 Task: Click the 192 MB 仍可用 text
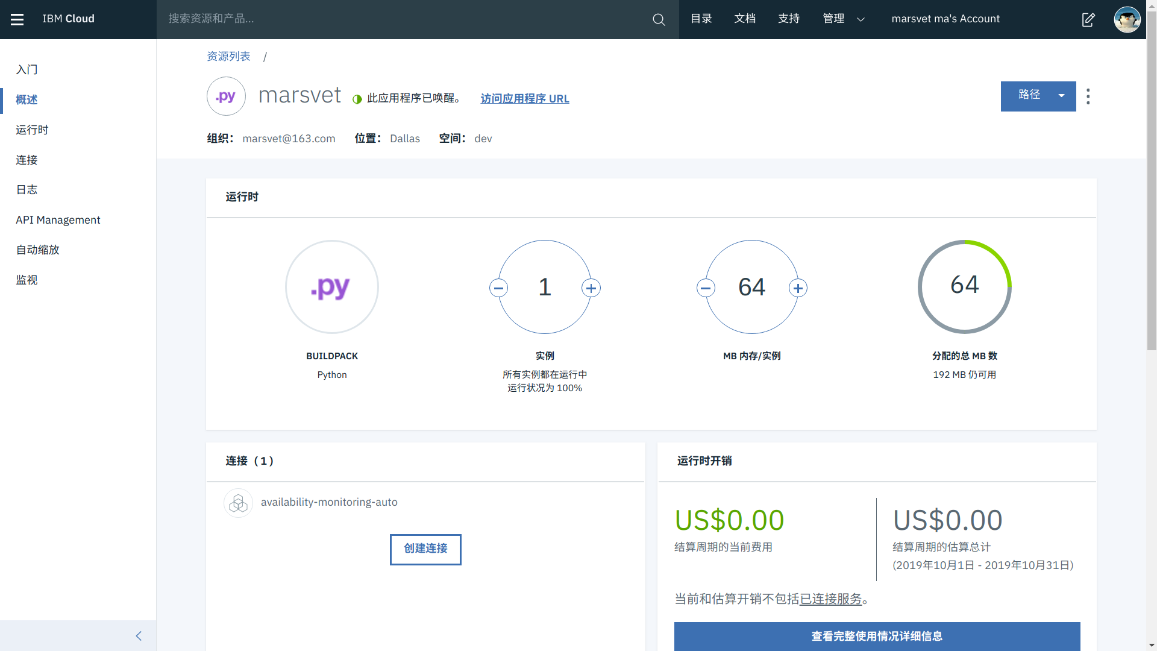tap(965, 375)
